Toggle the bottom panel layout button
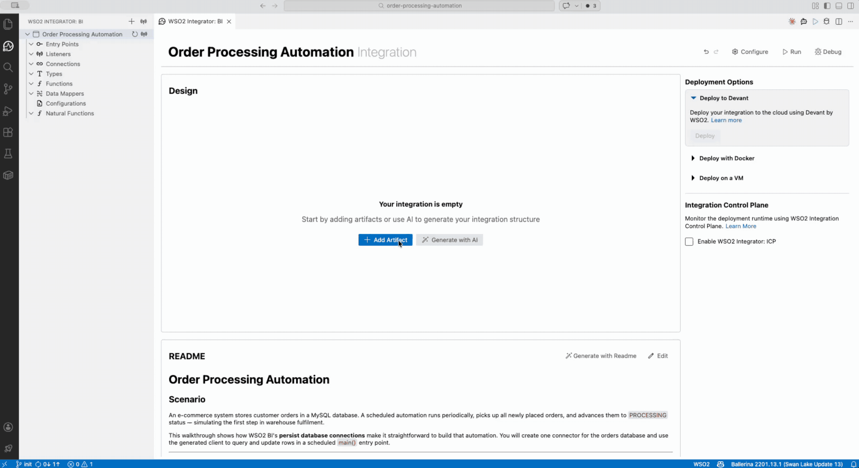859x468 pixels. (x=839, y=6)
